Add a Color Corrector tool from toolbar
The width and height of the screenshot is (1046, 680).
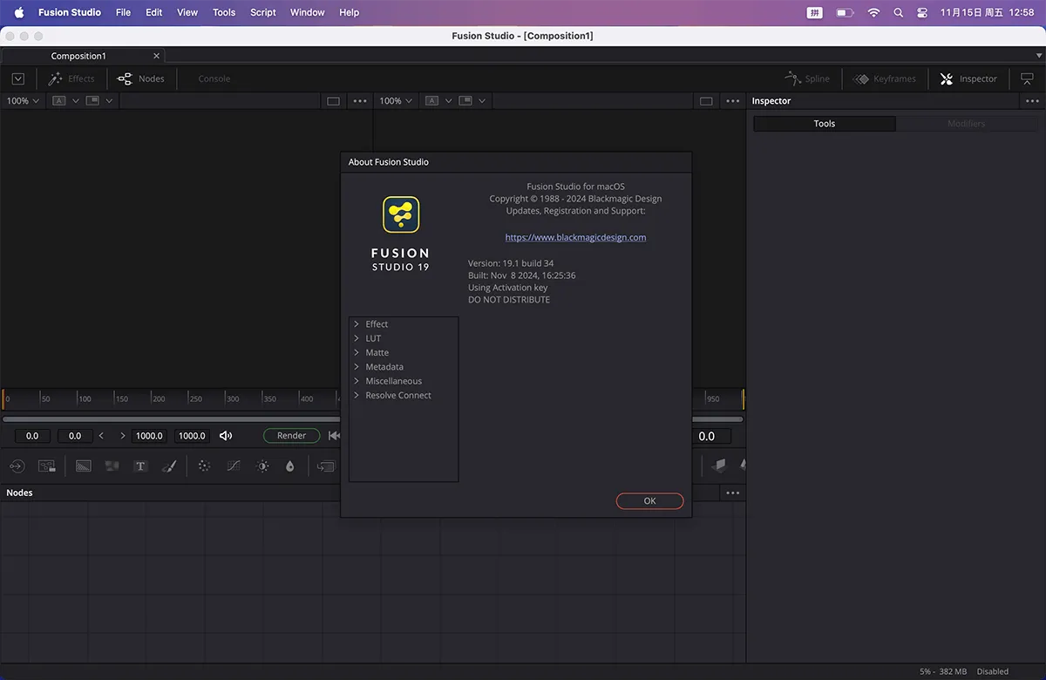tap(204, 466)
